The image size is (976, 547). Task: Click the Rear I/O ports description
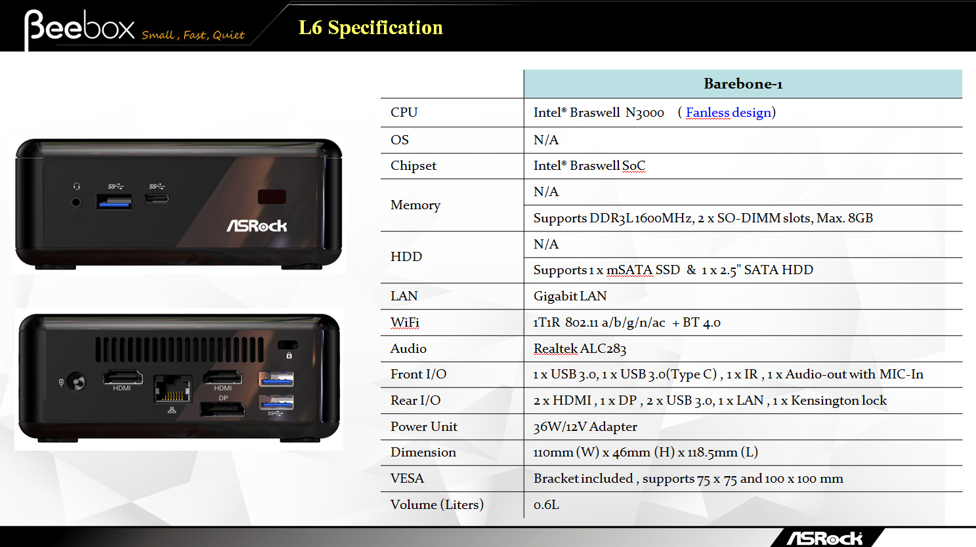click(x=710, y=400)
